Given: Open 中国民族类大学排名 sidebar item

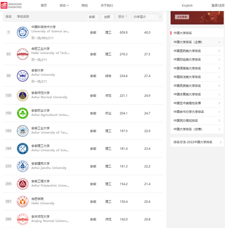Looking at the screenshot, I should 197,86.
